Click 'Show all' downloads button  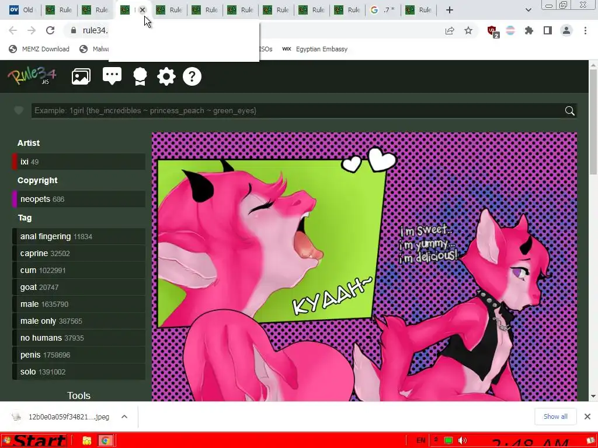point(555,416)
